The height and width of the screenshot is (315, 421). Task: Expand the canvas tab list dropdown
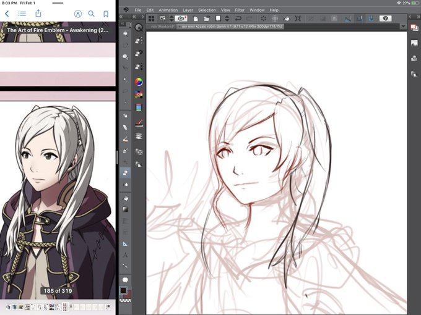click(403, 27)
